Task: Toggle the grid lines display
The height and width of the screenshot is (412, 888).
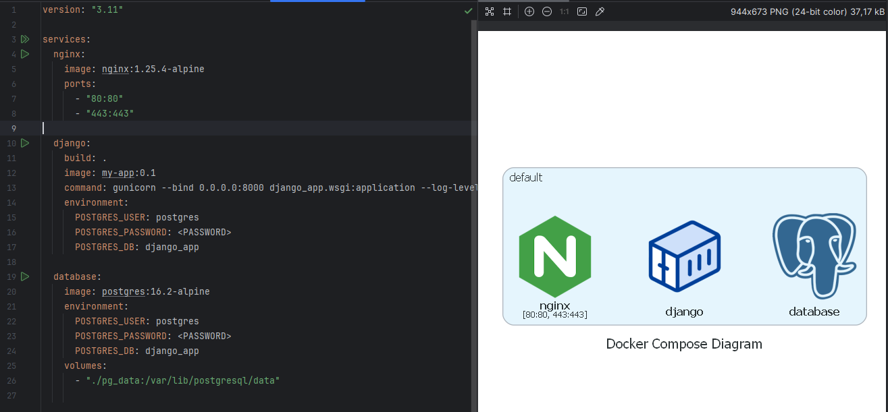Action: pyautogui.click(x=507, y=11)
